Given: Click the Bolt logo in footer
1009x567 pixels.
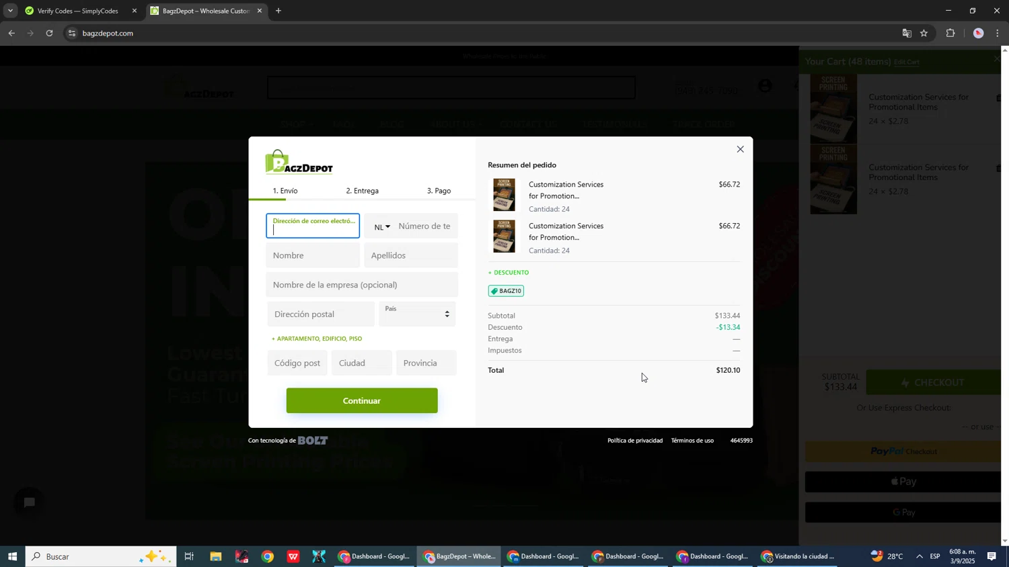Looking at the screenshot, I should pos(313,441).
